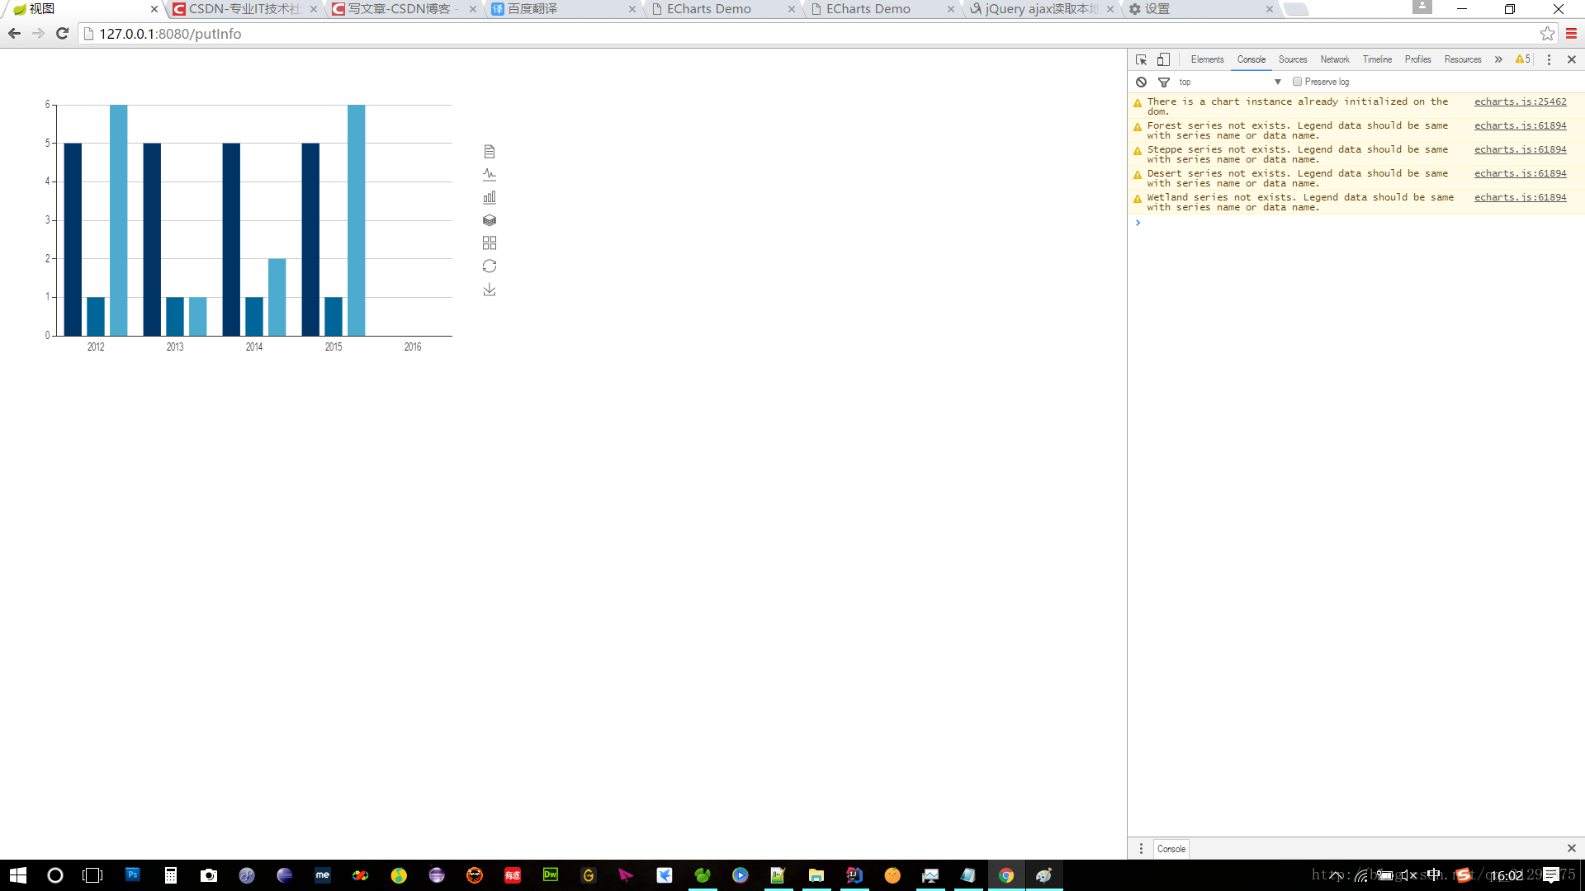Launch Photoshop from taskbar
This screenshot has height=891, width=1585.
pos(132,875)
